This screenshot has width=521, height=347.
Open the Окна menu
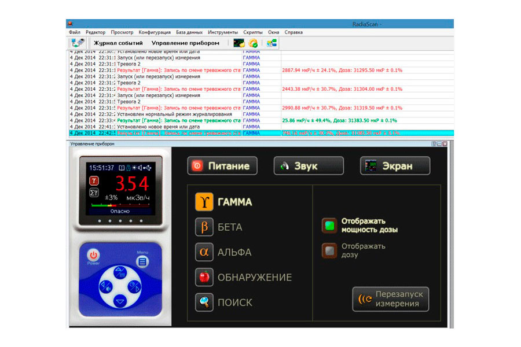click(273, 32)
